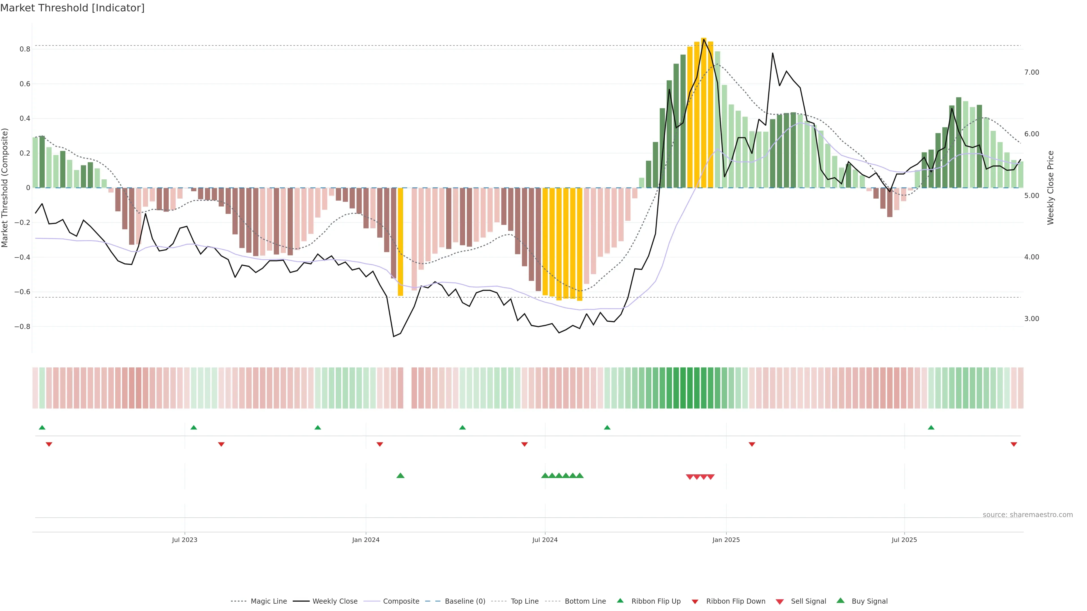Select the lone buy signal marker after Jan 2024
The image size is (1087, 611).
[401, 476]
